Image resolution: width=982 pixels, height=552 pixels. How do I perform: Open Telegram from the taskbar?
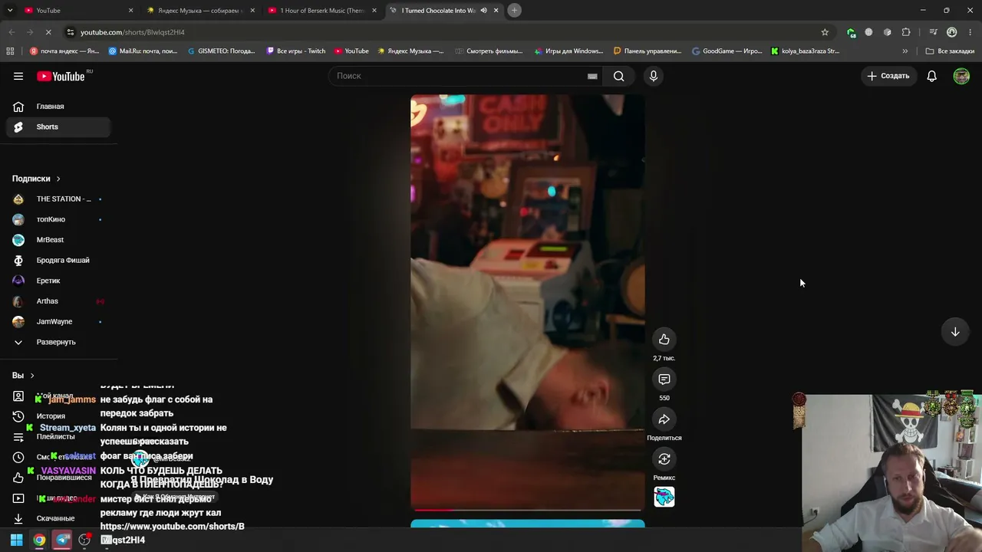click(63, 540)
